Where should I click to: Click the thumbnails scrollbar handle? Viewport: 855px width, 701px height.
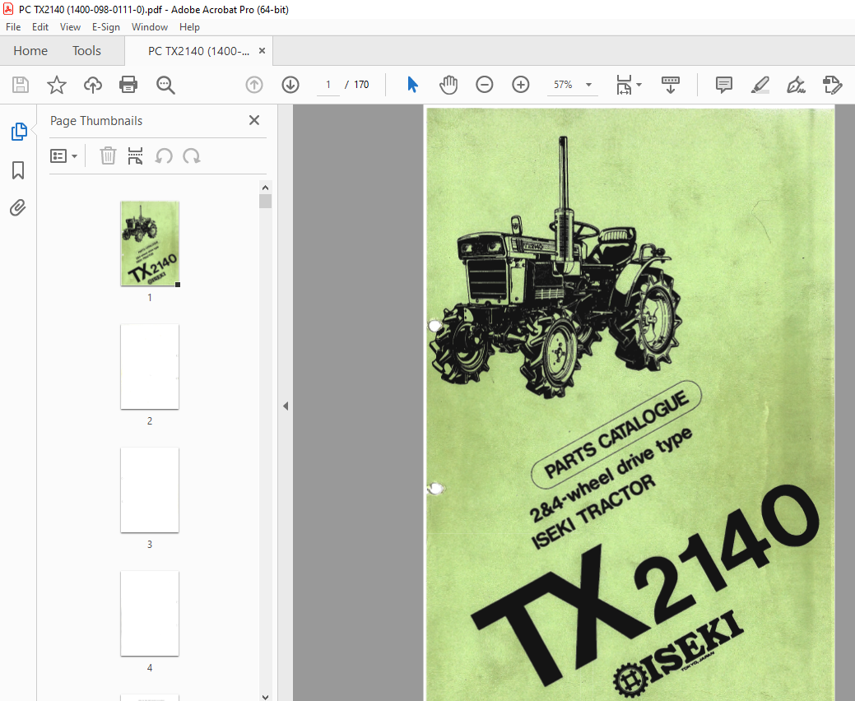[x=266, y=201]
